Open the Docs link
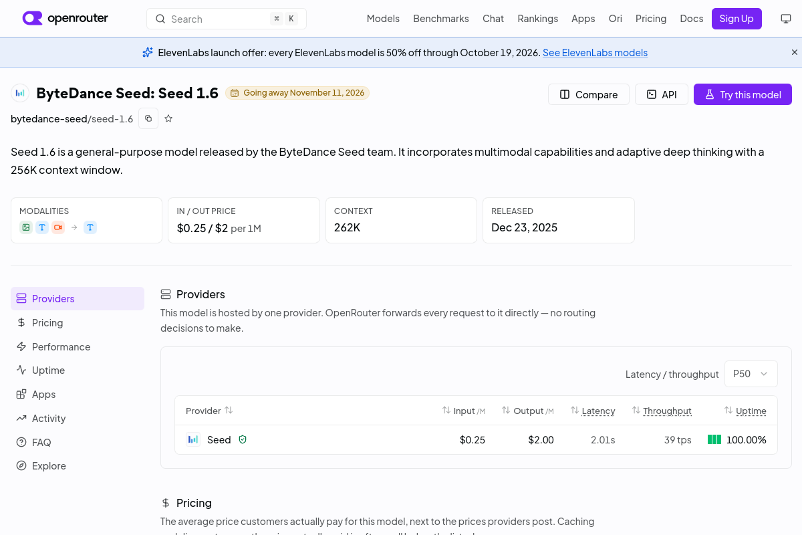 click(692, 19)
